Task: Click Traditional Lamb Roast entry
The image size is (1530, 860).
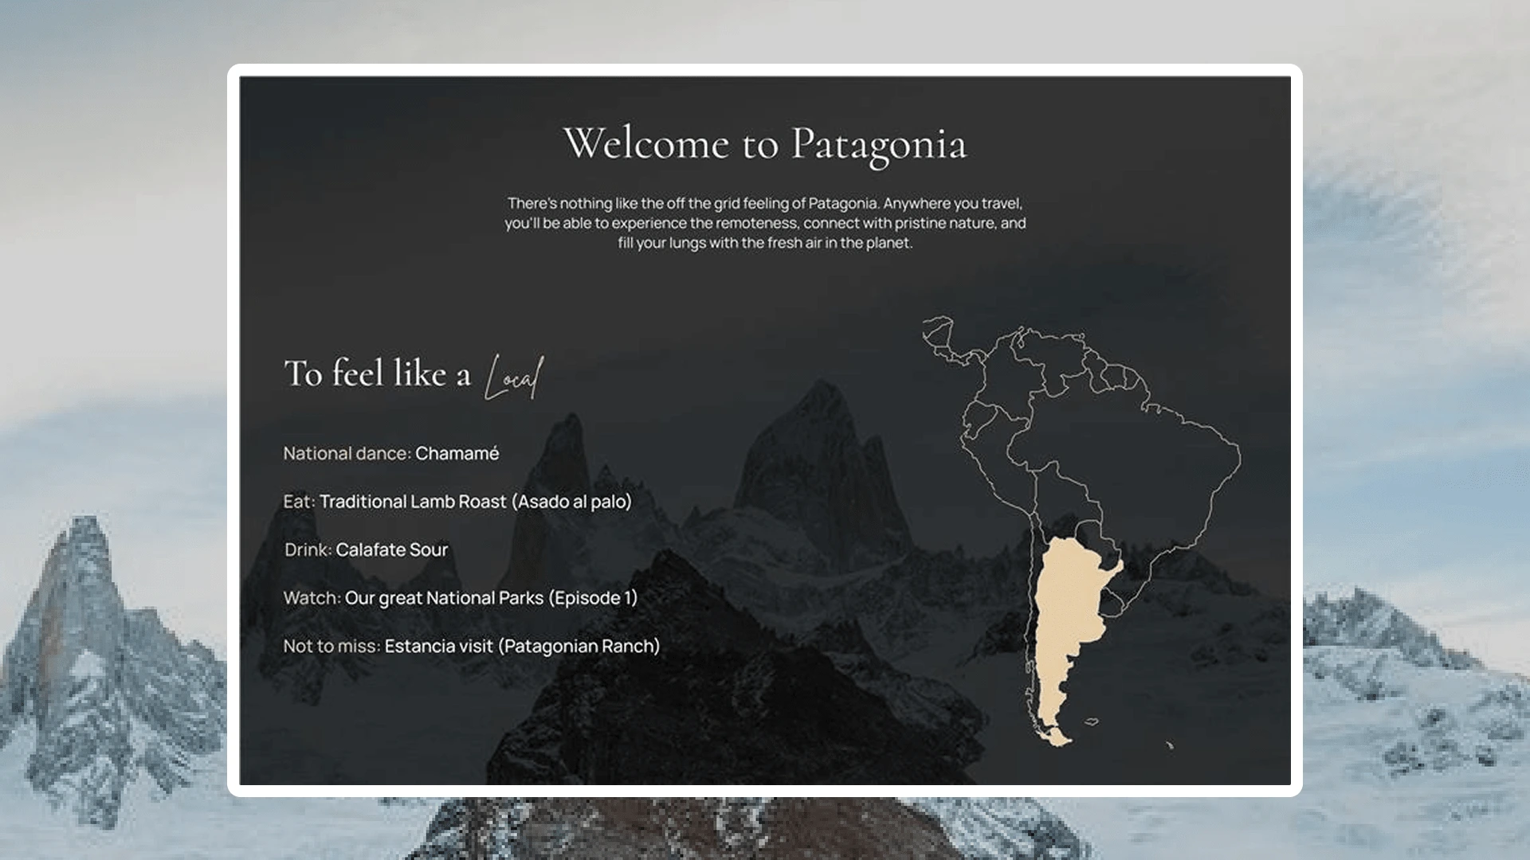Action: tap(475, 502)
